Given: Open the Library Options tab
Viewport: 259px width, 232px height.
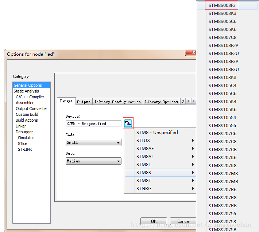Looking at the screenshot, I should pyautogui.click(x=161, y=102).
